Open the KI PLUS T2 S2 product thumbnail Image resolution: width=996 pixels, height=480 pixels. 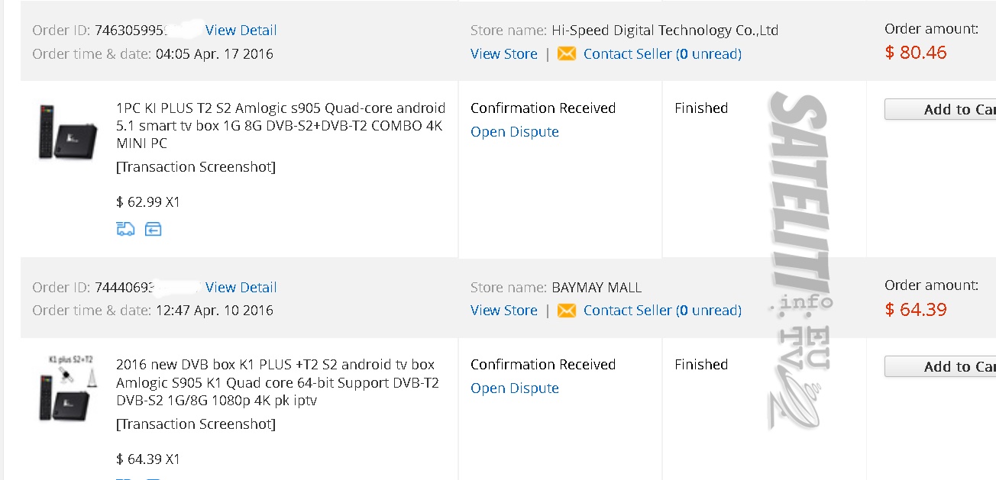coord(68,132)
